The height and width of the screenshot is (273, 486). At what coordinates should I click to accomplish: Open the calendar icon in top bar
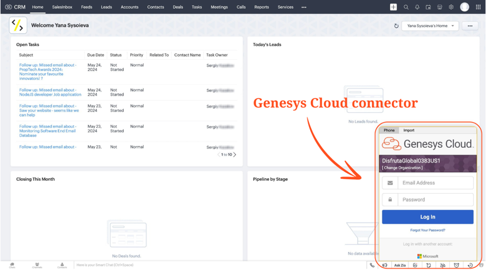[x=428, y=7]
